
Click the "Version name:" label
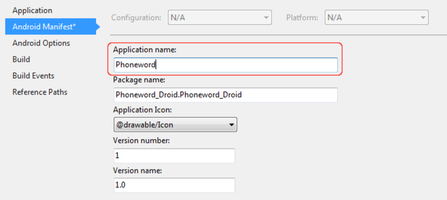coord(138,171)
